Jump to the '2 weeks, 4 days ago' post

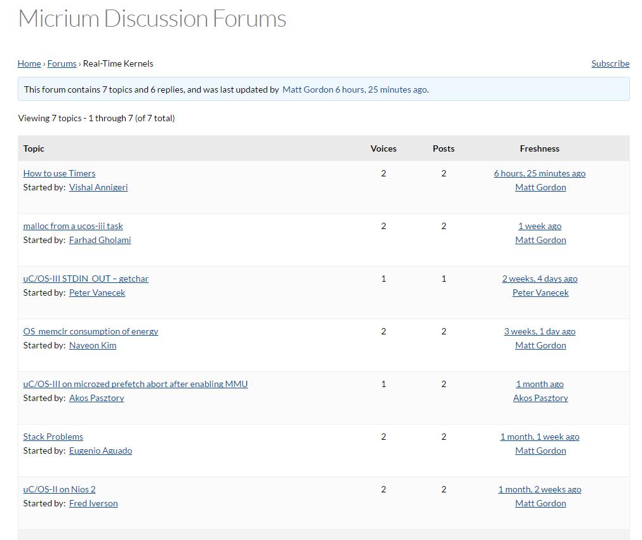tap(540, 279)
